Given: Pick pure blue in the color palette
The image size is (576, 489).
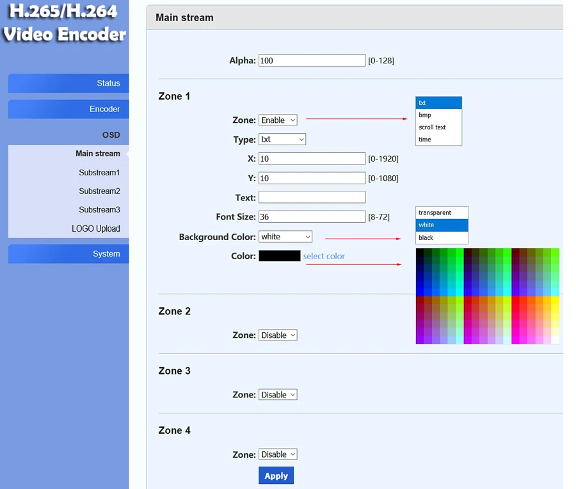Looking at the screenshot, I should 419,292.
